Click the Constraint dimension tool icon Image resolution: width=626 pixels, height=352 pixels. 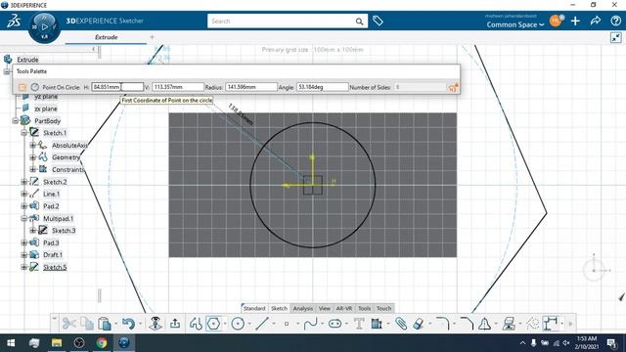[551, 324]
